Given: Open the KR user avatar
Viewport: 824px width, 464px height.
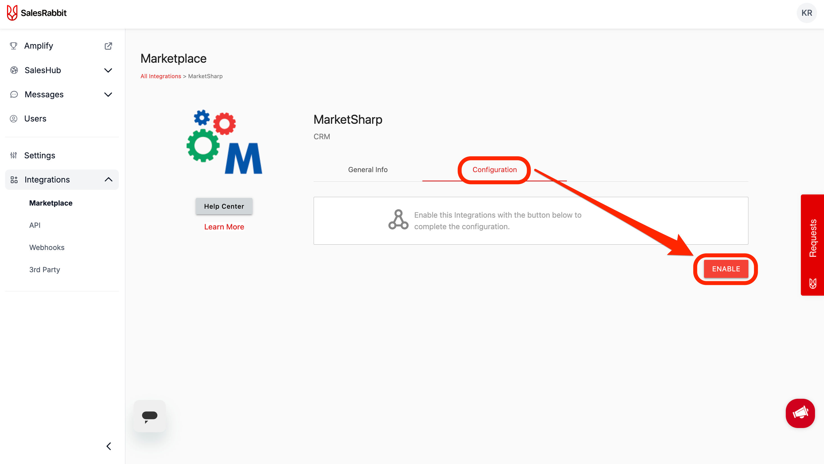Looking at the screenshot, I should (x=806, y=13).
